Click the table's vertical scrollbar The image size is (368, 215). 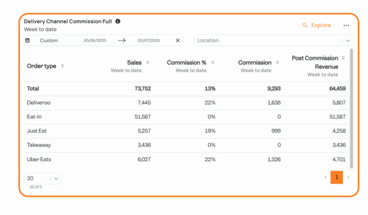(x=351, y=108)
